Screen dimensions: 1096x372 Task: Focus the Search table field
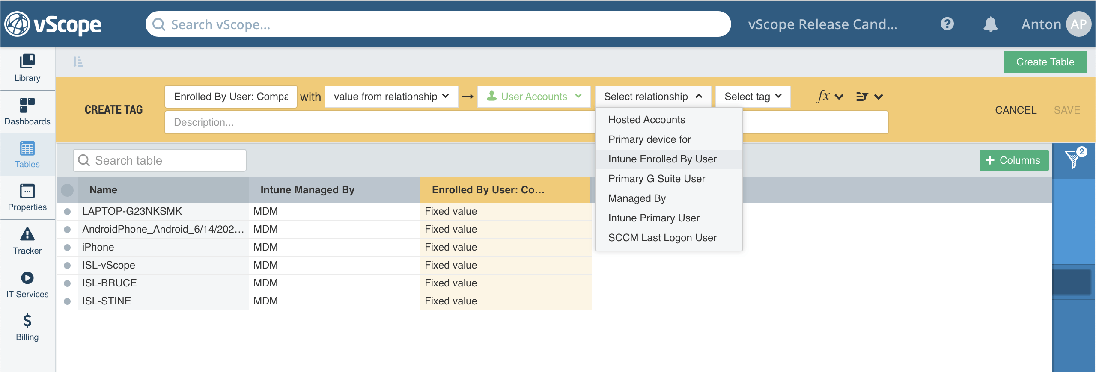160,160
